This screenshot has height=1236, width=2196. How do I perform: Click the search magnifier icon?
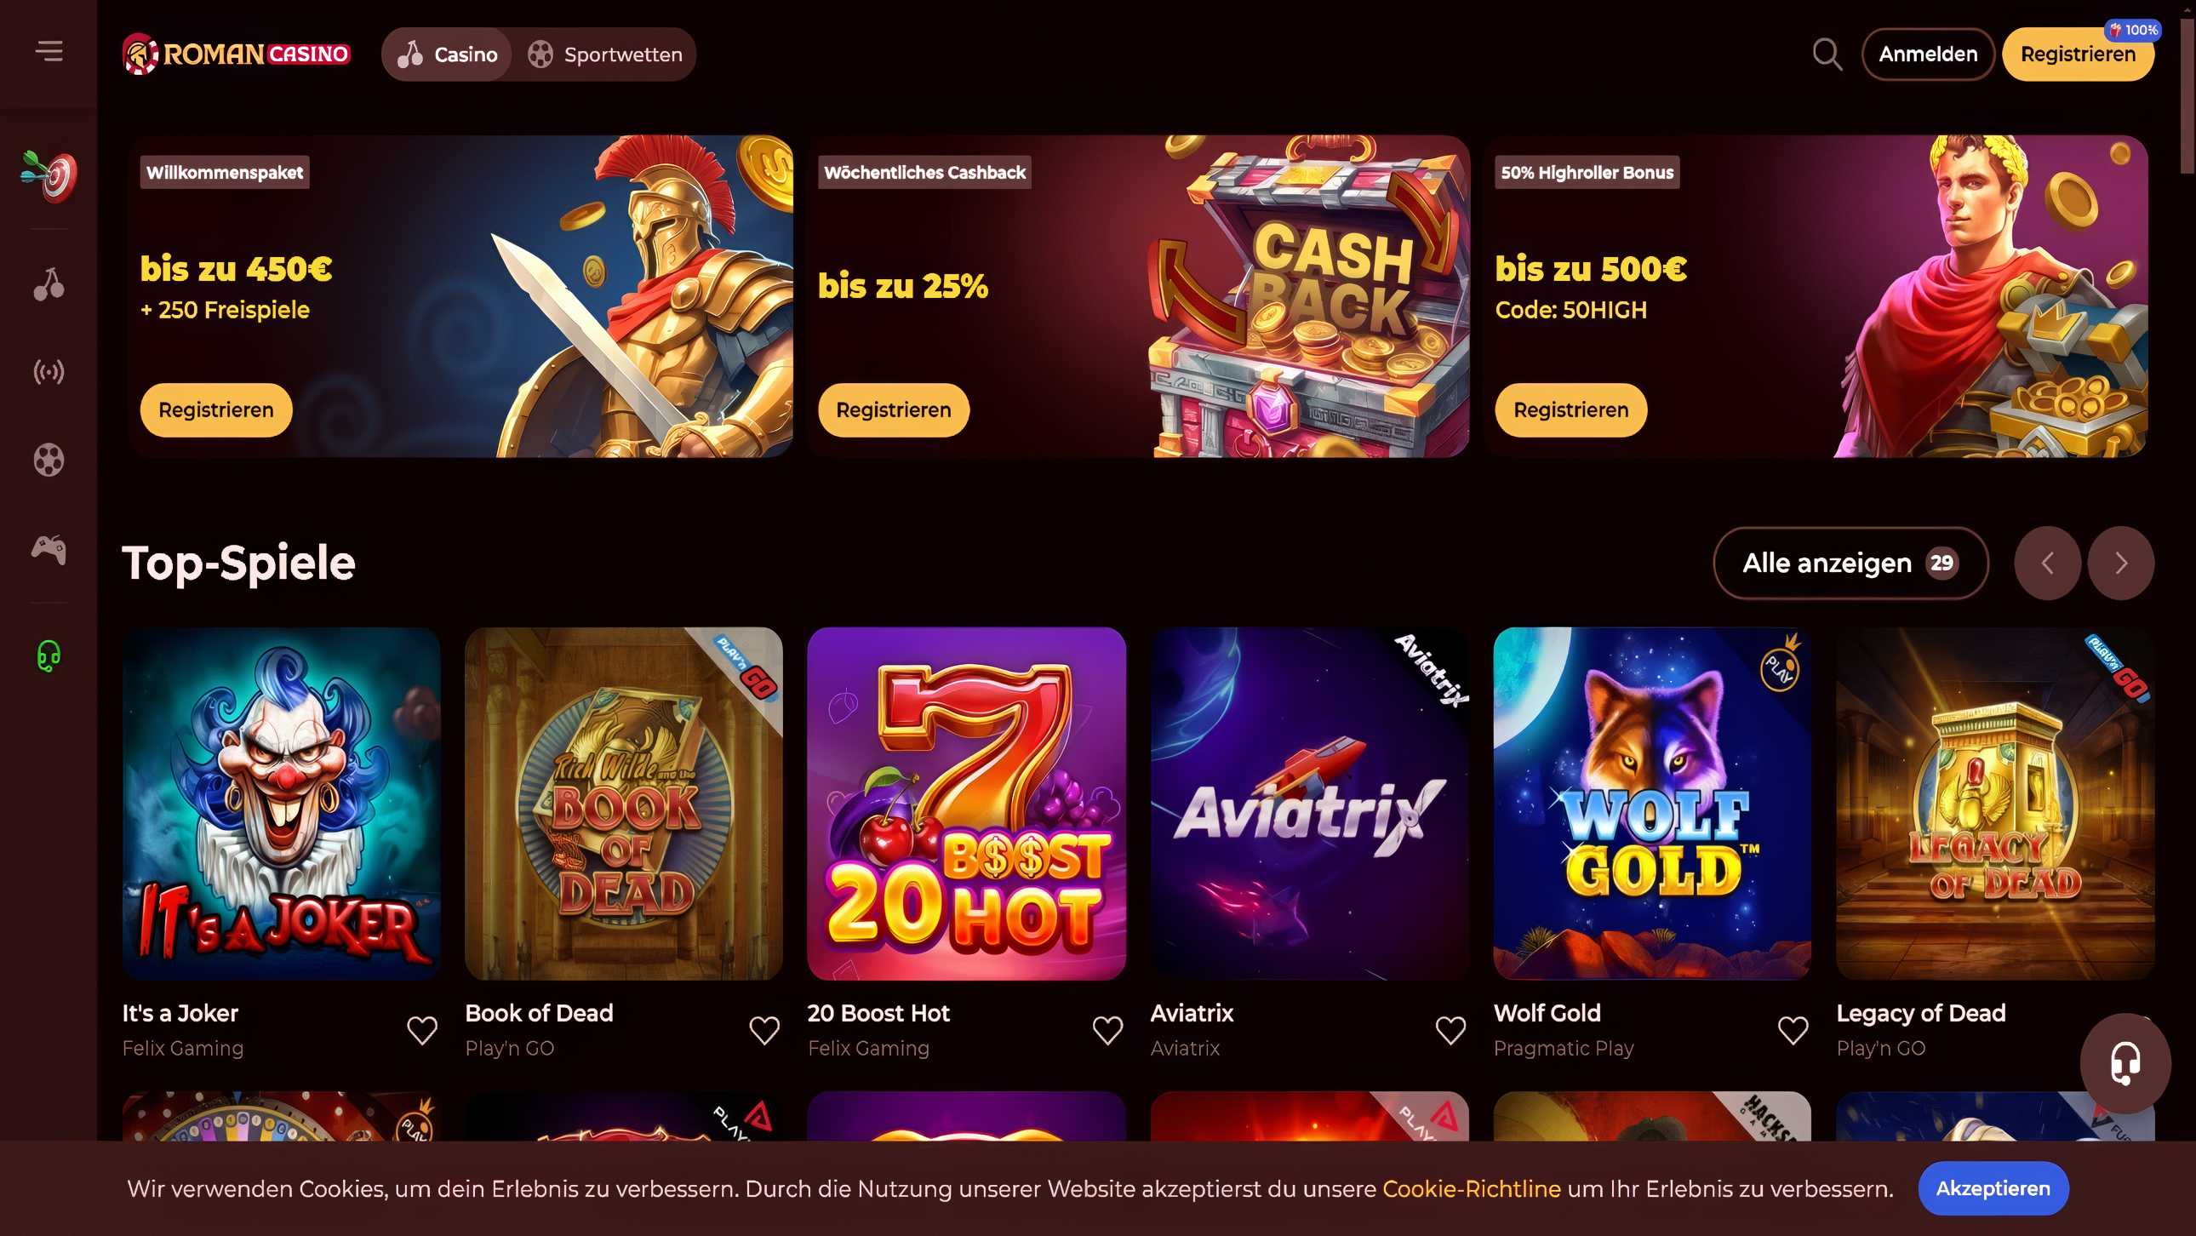point(1827,54)
